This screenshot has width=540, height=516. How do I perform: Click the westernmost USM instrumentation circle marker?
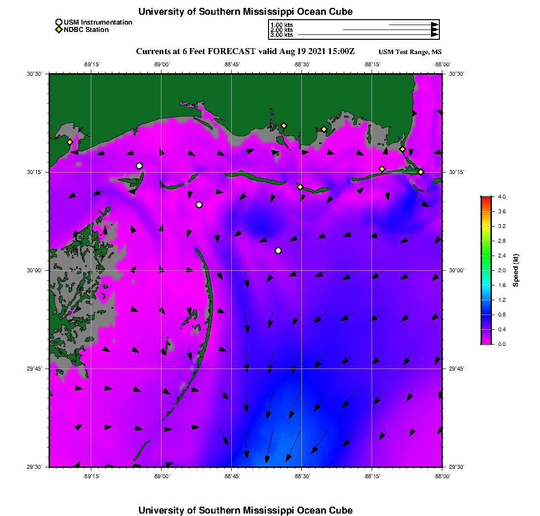pos(139,166)
